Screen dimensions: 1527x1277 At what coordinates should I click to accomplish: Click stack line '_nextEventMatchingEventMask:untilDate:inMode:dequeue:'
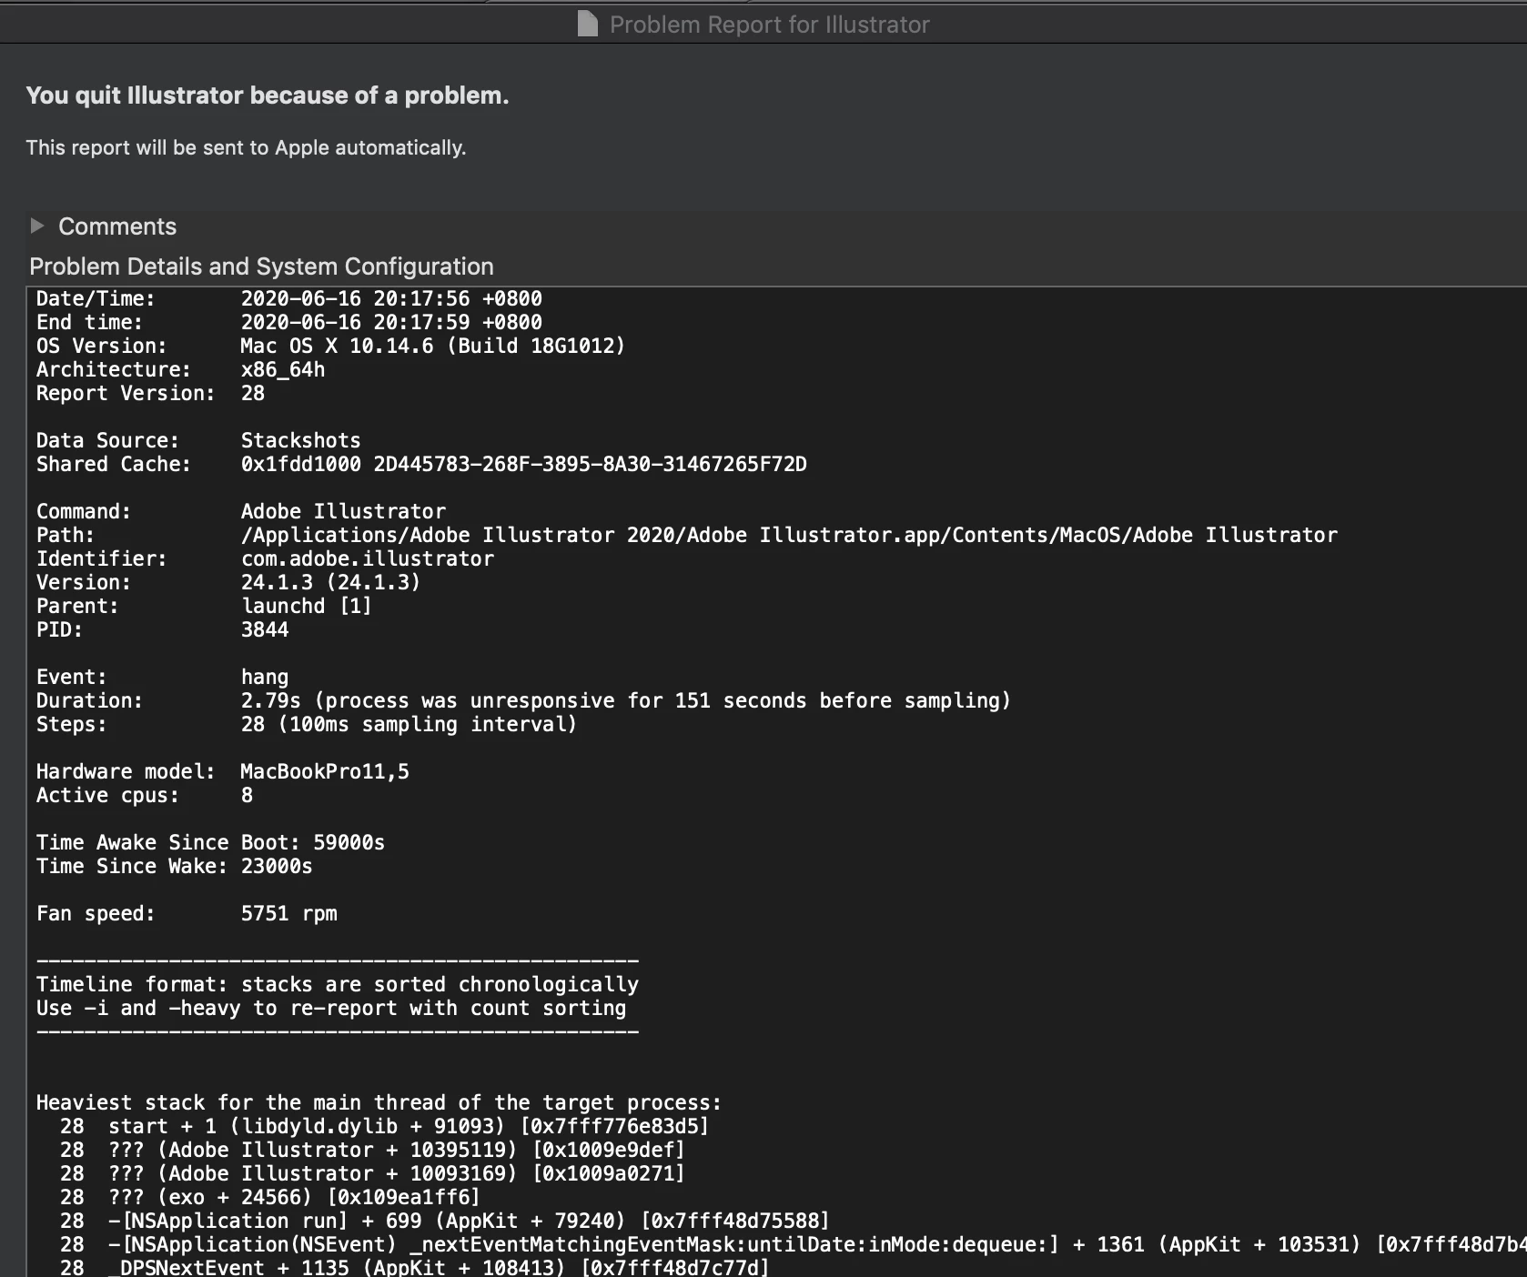793,1244
